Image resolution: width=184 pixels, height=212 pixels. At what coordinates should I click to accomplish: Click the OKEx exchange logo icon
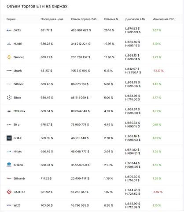pos(9,30)
